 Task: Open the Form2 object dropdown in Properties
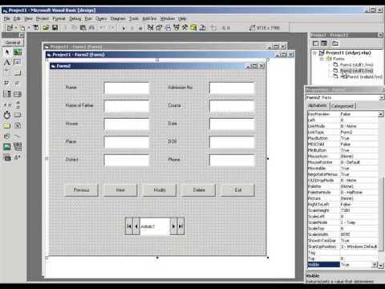coord(382,98)
